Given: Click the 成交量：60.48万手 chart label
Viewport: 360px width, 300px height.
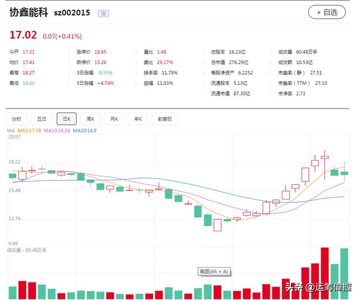Looking at the screenshot, I should (x=27, y=250).
